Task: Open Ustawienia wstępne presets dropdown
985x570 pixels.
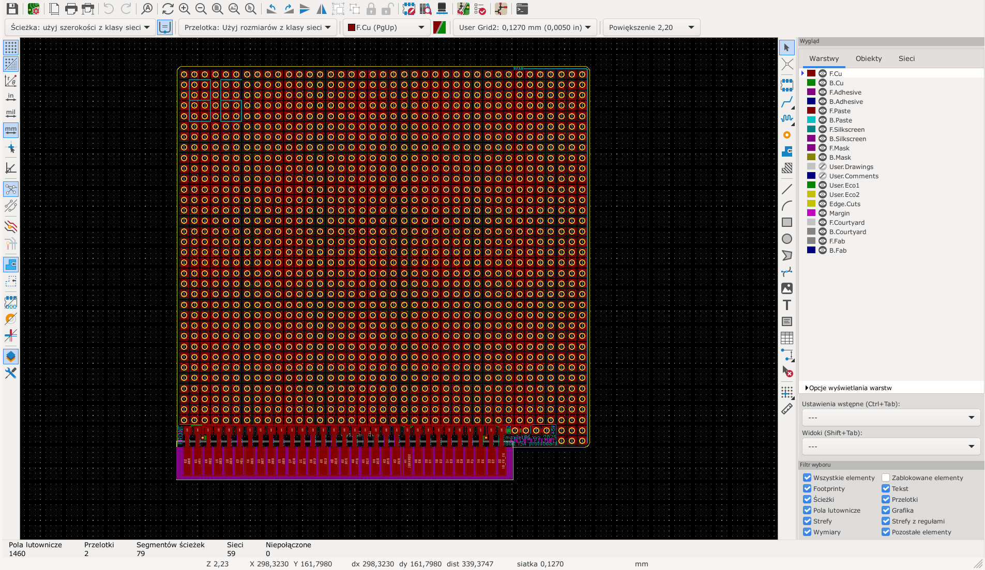Action: pyautogui.click(x=891, y=418)
